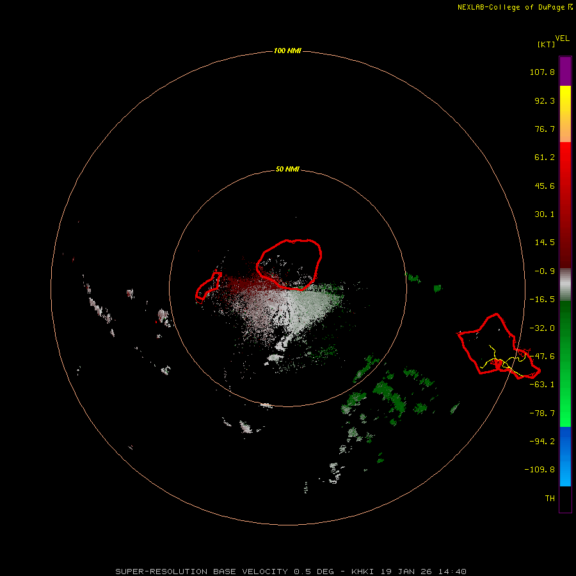Click the -16.5 scale value
The image size is (576, 576).
pyautogui.click(x=542, y=300)
